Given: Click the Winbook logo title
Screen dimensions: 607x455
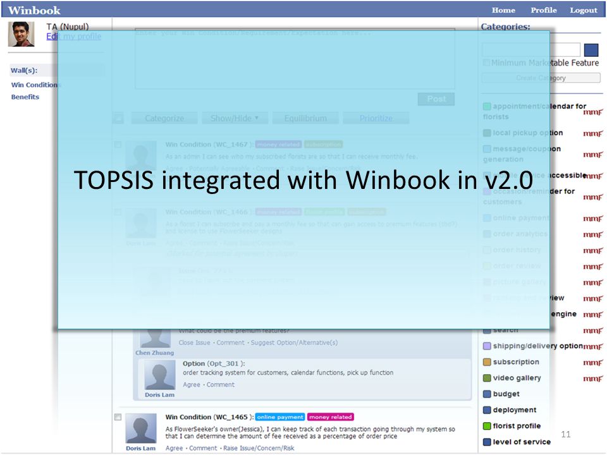Looking at the screenshot, I should click(x=34, y=10).
